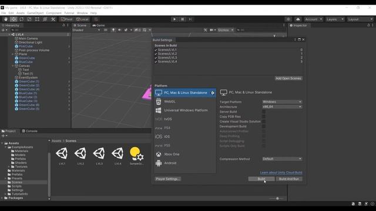Click Build And Run button
This screenshot has width=376, height=211.
click(x=289, y=179)
